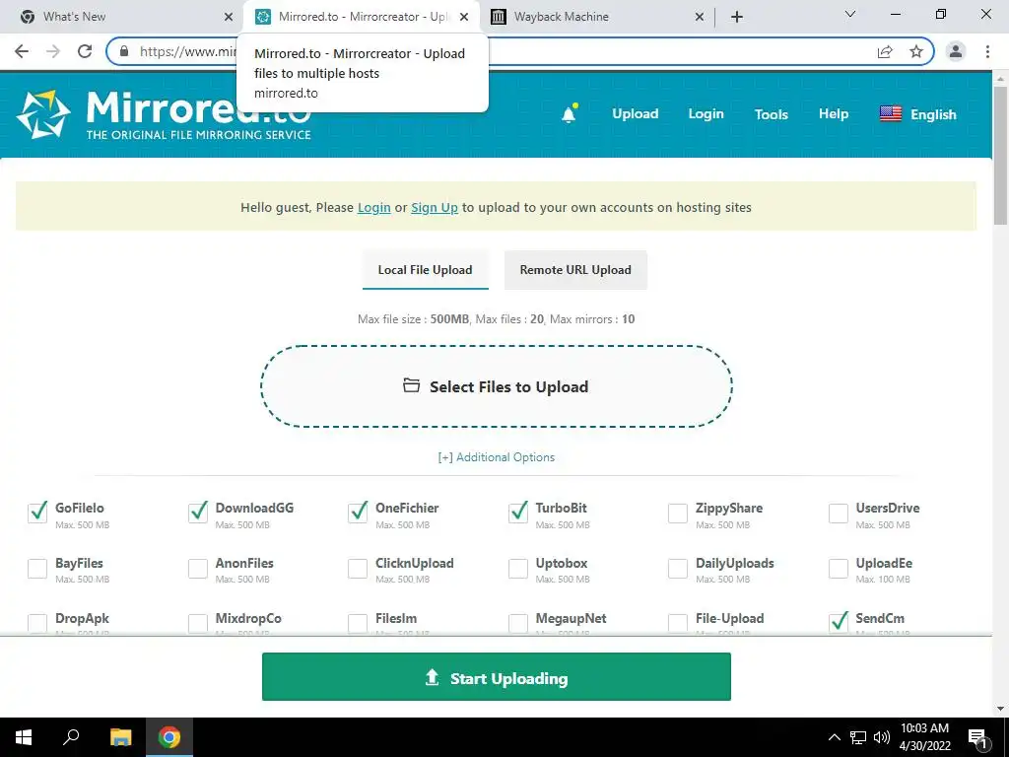Screen dimensions: 1009x757
Task: Uncheck the DownloadGG host checkbox
Action: (x=198, y=513)
